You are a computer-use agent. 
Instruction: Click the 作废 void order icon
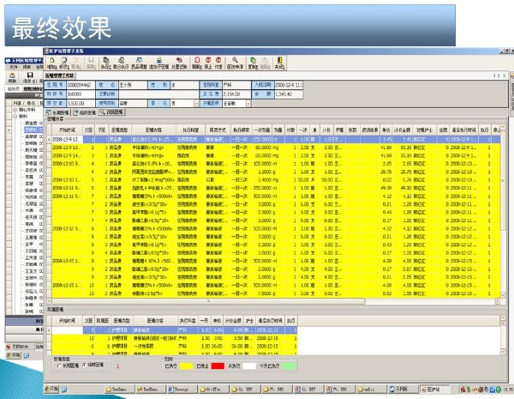pos(218,63)
